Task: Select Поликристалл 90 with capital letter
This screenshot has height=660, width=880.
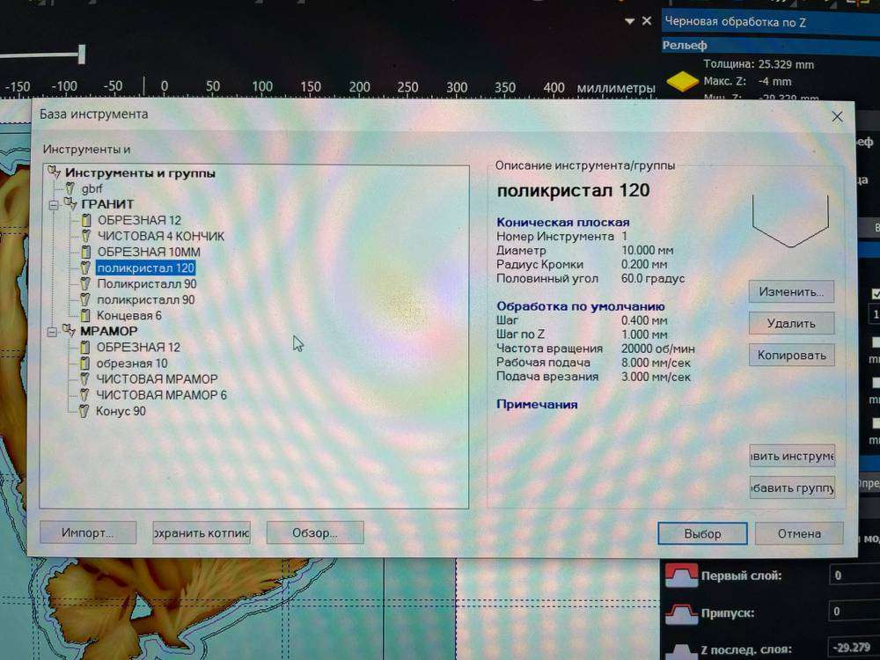Action: pos(146,284)
